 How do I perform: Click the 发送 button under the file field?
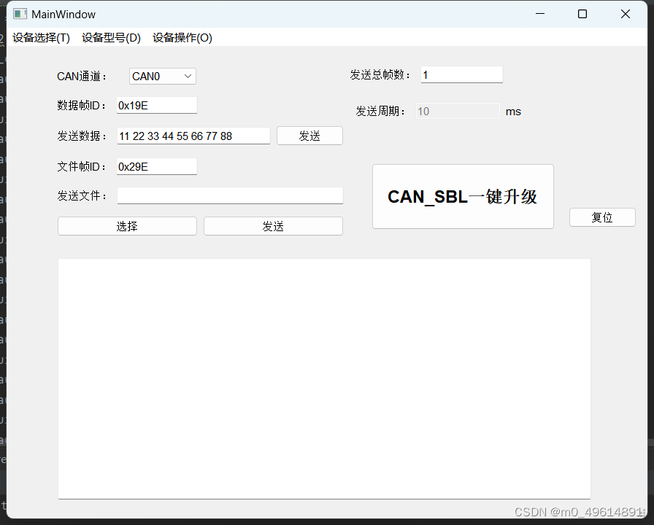point(273,225)
